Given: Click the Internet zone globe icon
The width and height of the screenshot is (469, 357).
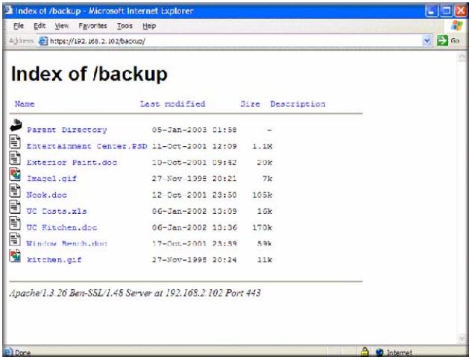Looking at the screenshot, I should pyautogui.click(x=380, y=353).
